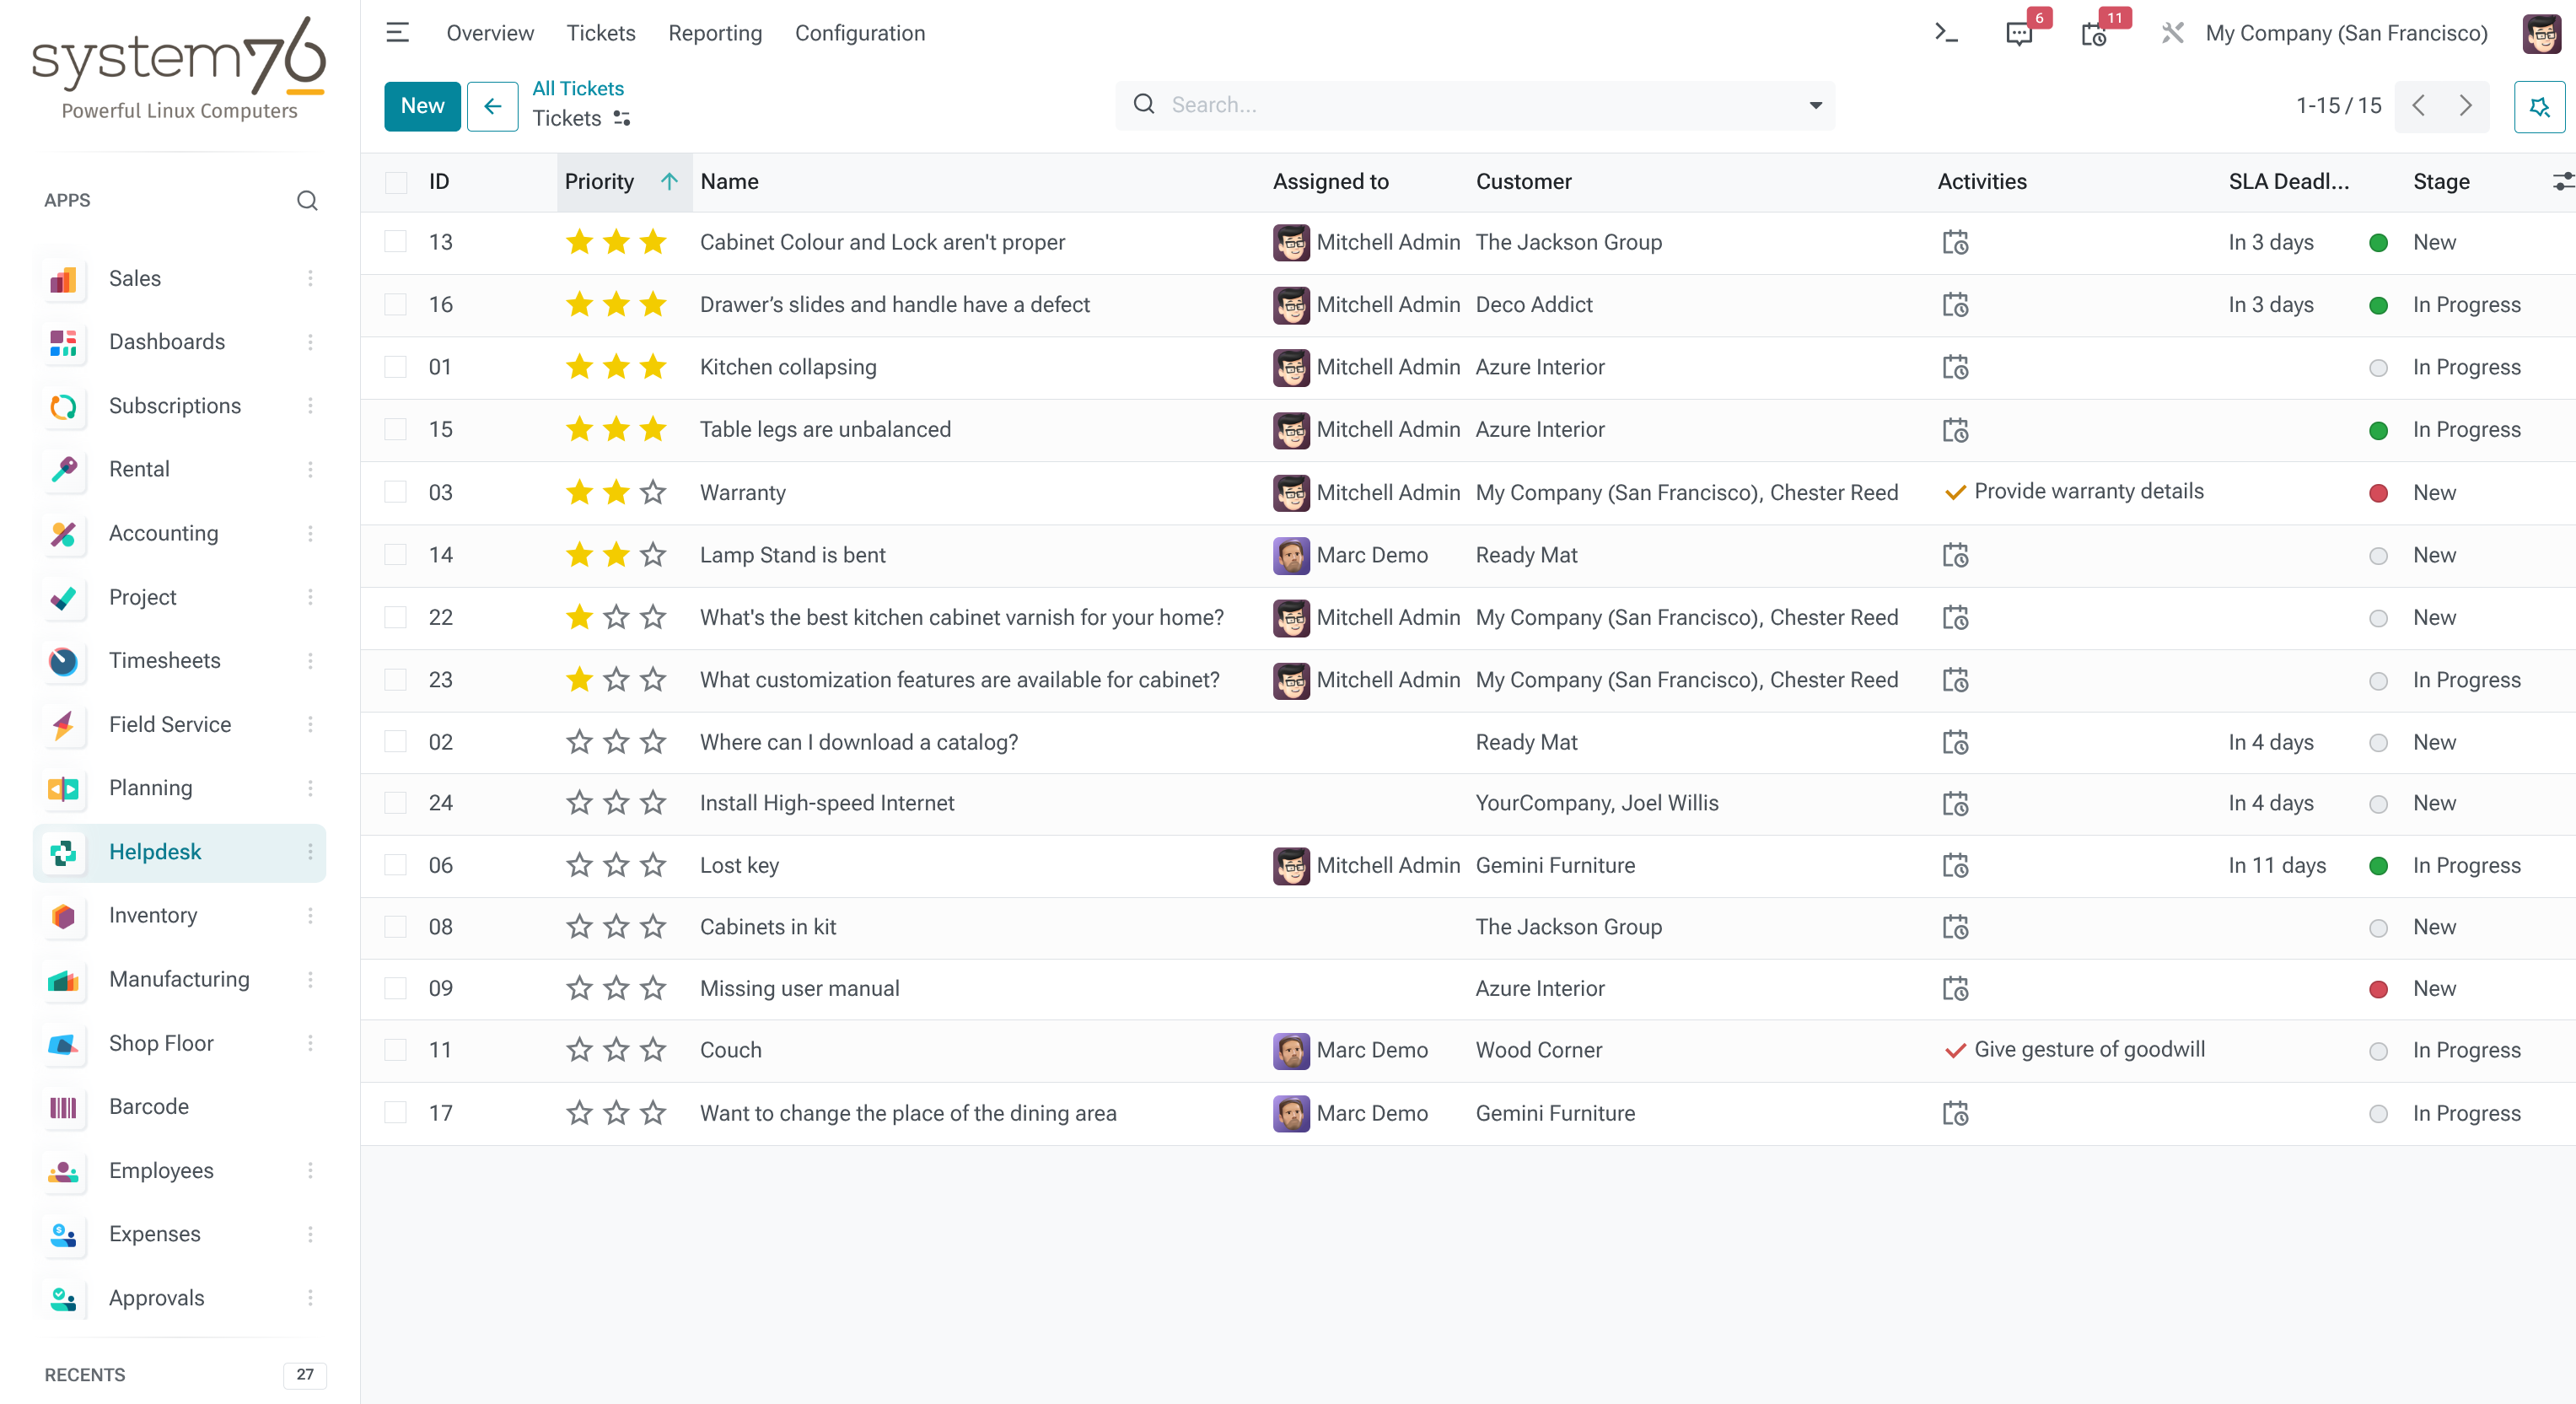Open the terminal command icon in top bar

(x=1946, y=33)
